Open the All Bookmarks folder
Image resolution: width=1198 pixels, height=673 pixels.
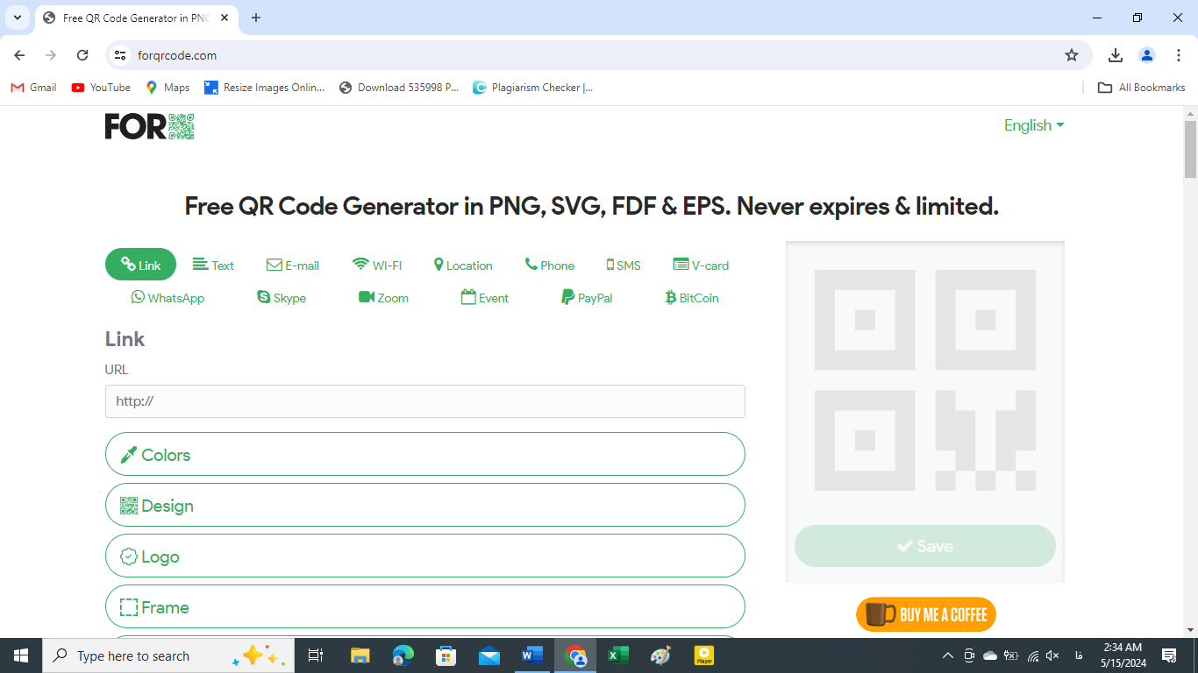[x=1142, y=88]
